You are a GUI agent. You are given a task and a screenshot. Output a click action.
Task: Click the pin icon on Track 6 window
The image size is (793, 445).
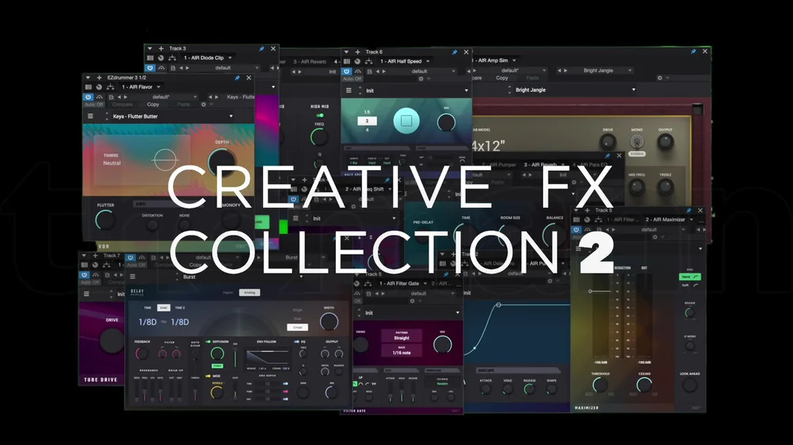tap(454, 52)
